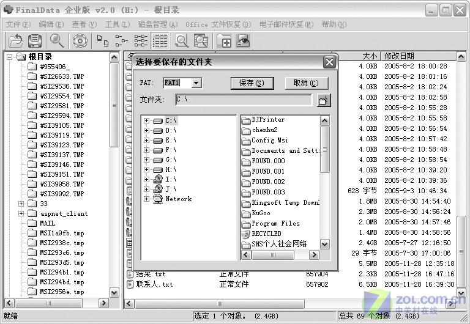This screenshot has width=470, height=324.
Task: Expand the E:\ drive node
Action: (146, 140)
